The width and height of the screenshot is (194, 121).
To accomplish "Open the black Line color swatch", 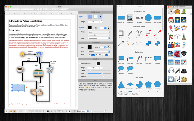I will click(x=90, y=28).
